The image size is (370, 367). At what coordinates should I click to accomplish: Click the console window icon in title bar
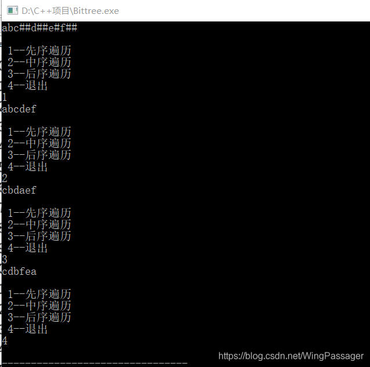pyautogui.click(x=12, y=10)
